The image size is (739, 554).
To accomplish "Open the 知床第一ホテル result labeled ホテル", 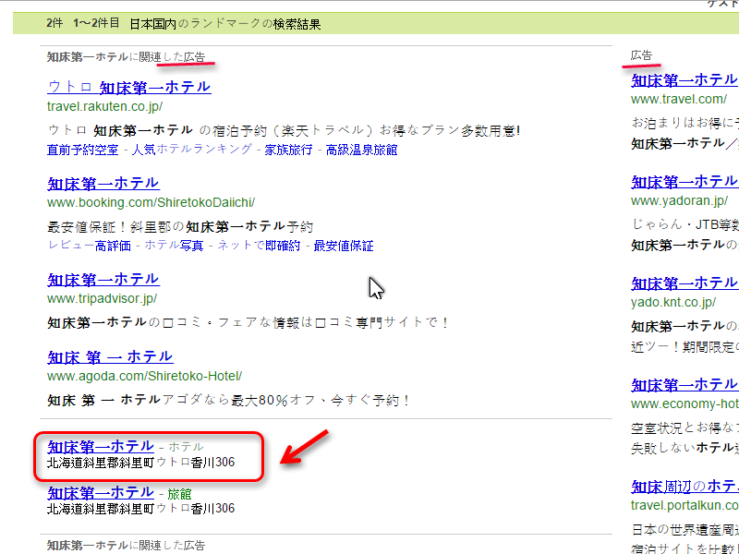I will pos(101,446).
